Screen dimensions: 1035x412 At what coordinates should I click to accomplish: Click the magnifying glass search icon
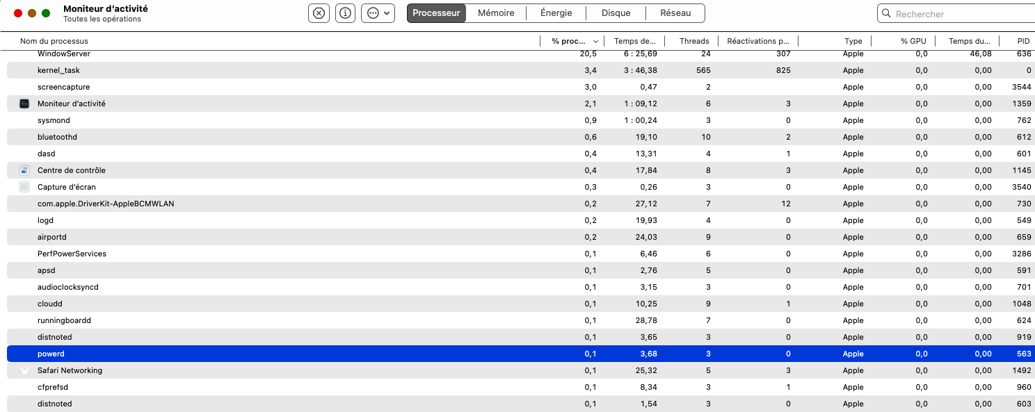[886, 13]
